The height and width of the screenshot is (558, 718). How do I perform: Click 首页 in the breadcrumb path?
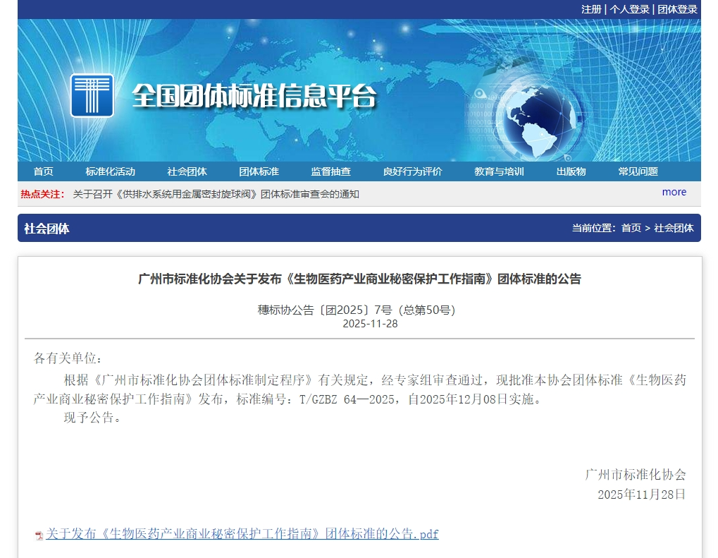pyautogui.click(x=631, y=228)
